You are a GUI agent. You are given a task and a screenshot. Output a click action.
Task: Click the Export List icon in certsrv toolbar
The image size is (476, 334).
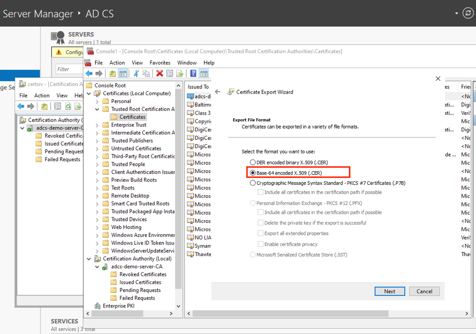click(78, 106)
